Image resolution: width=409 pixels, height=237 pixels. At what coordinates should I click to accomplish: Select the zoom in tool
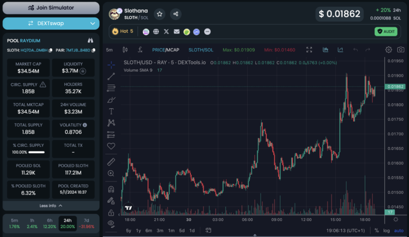pos(111,173)
